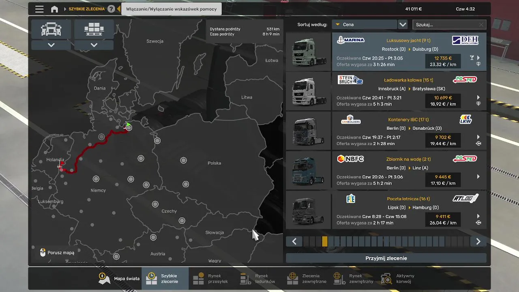Open the Rynek przesyłek tab
This screenshot has height=292, width=519.
[x=212, y=279]
